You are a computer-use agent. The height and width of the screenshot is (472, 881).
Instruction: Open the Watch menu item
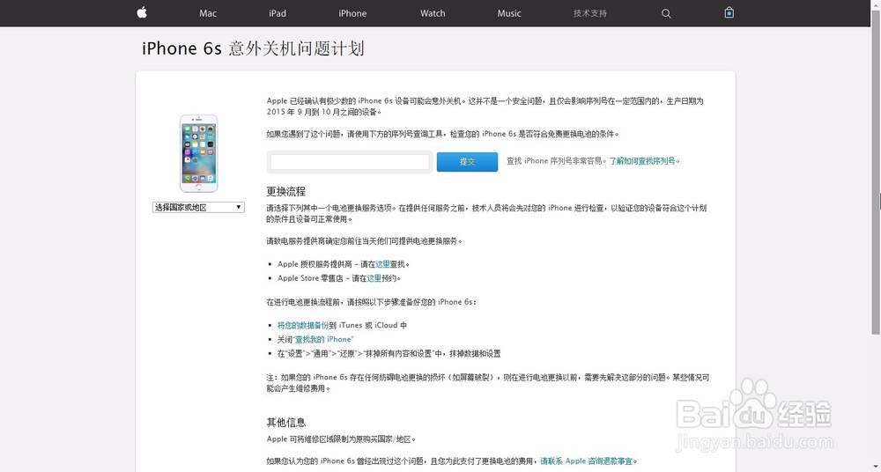433,13
